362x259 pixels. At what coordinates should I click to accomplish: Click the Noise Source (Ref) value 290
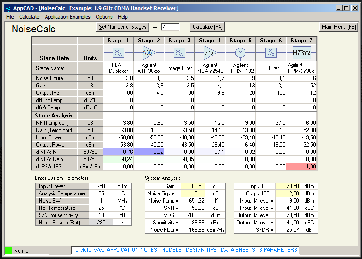(101, 223)
